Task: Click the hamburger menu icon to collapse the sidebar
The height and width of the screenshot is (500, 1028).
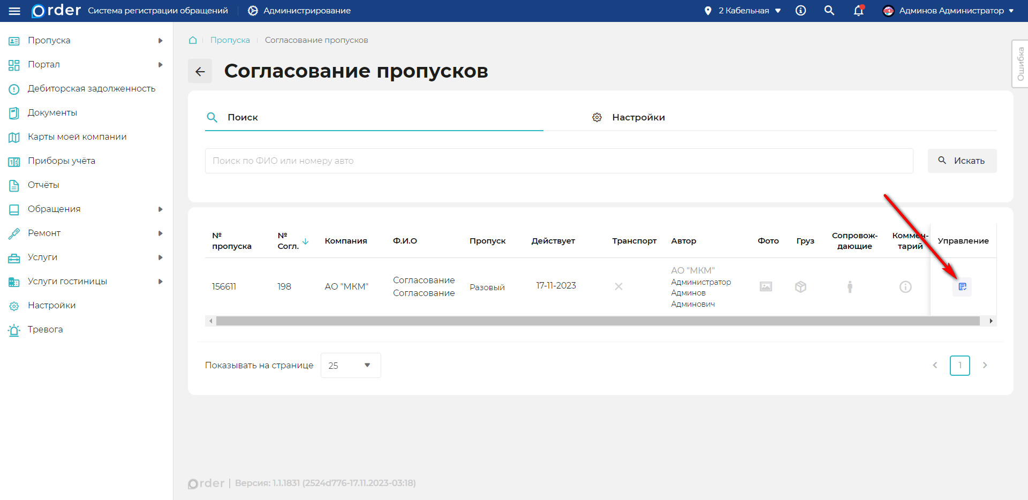Action: tap(14, 10)
